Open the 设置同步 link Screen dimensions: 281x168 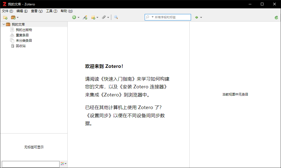[x=99, y=115]
